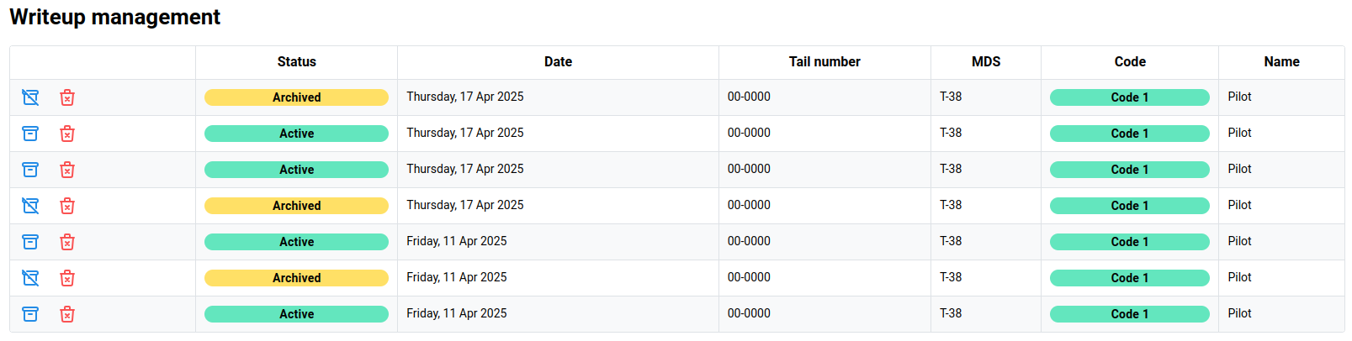Screen dimensions: 1352x341
Task: Click the Date column header
Action: tap(558, 62)
